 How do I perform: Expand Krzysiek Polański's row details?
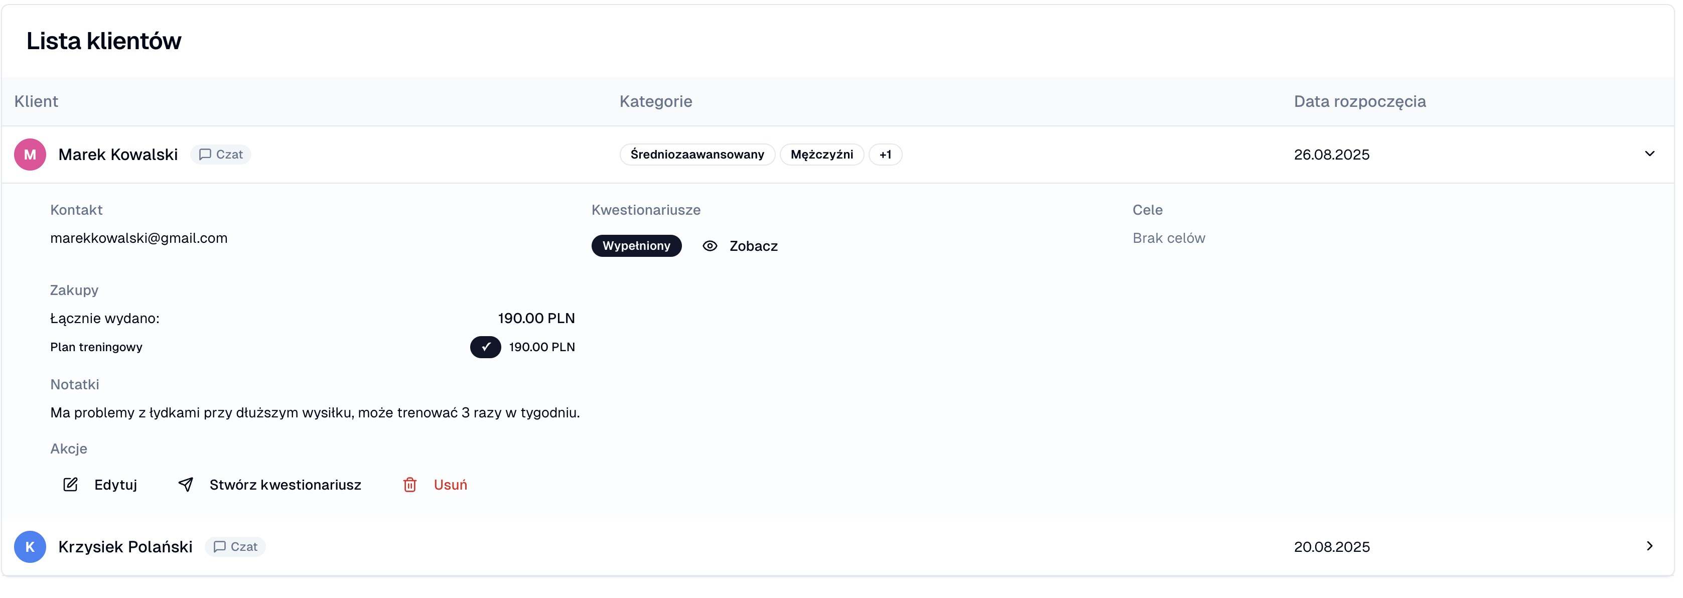coord(1649,546)
